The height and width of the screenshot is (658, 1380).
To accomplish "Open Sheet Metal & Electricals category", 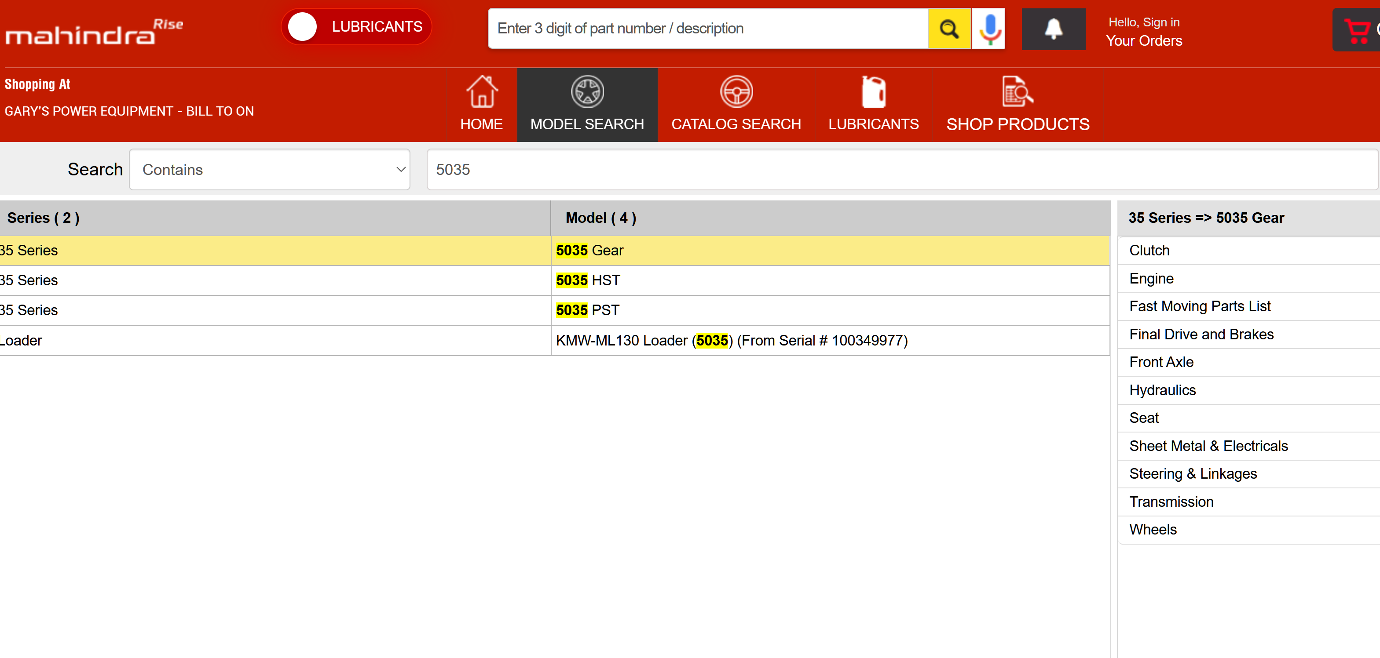I will [1249, 445].
